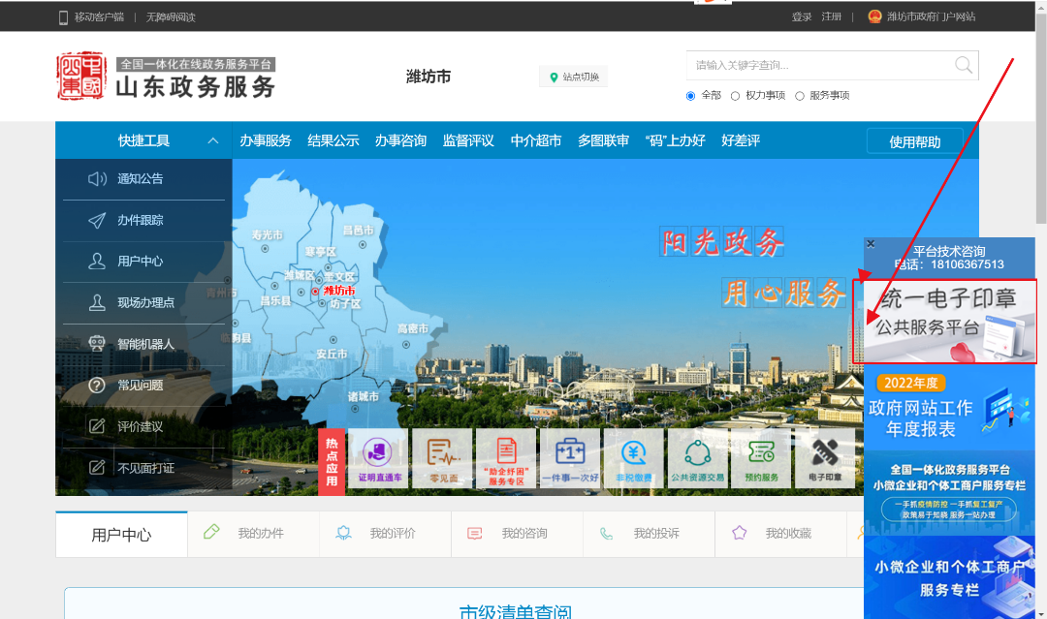Click 高密市 on the map
The height and width of the screenshot is (619, 1047).
pos(413,328)
